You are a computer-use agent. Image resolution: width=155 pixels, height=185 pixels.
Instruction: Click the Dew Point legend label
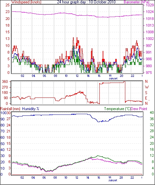(139, 109)
